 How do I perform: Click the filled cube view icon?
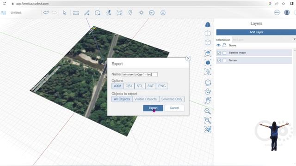[x=208, y=63]
